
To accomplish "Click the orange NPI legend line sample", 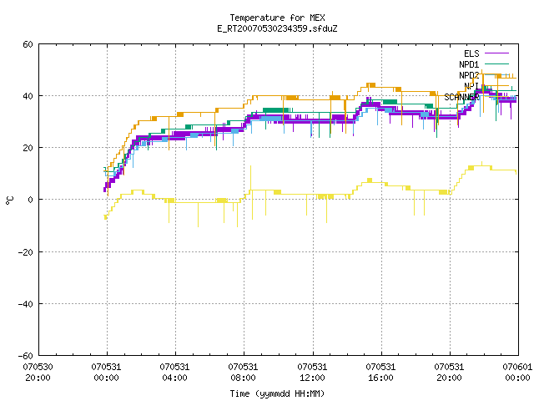I will [496, 85].
